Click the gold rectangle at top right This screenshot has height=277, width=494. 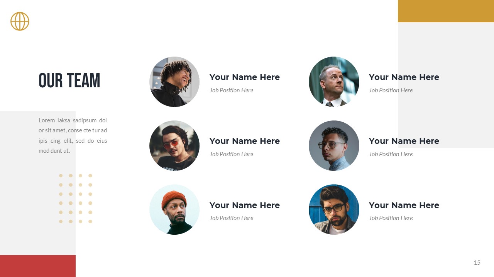(x=446, y=11)
